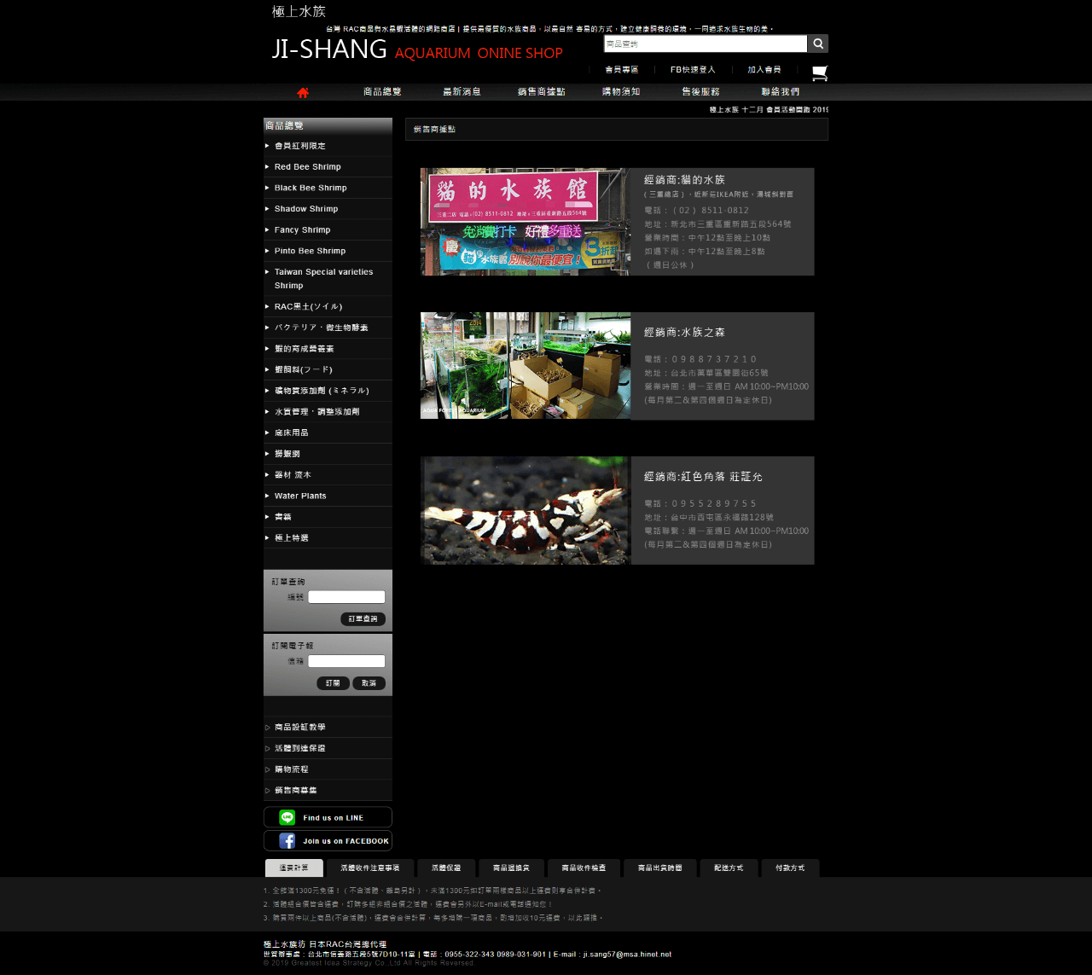Click the newsletter email input field
Viewport: 1092px width, 975px height.
coord(346,661)
